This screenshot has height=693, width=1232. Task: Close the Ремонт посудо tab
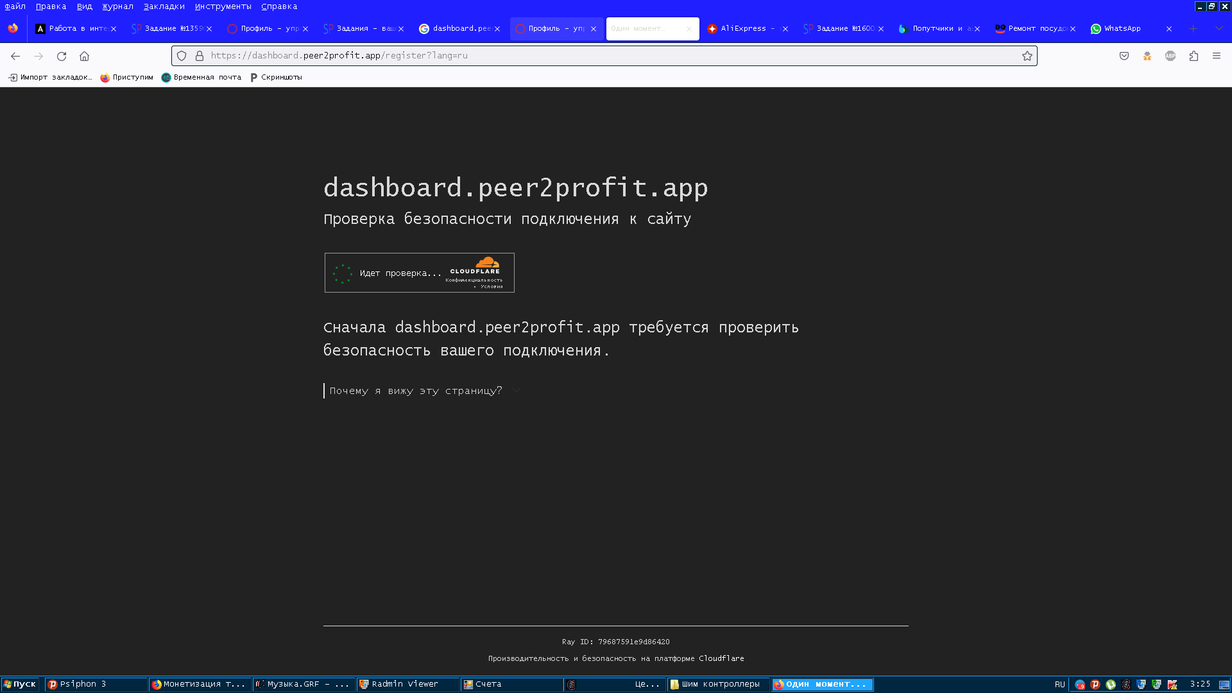tap(1073, 29)
